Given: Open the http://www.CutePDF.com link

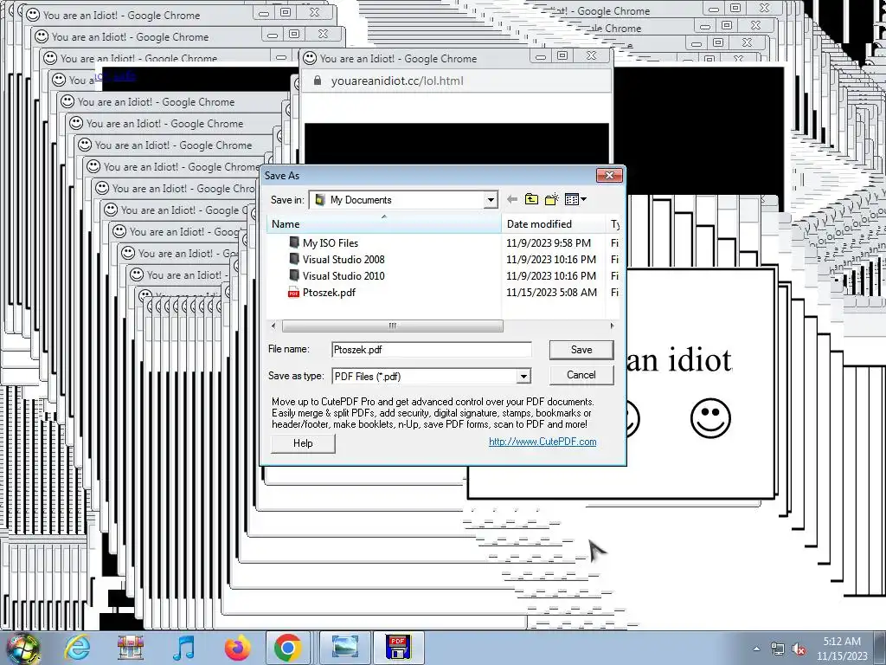Looking at the screenshot, I should tap(543, 442).
